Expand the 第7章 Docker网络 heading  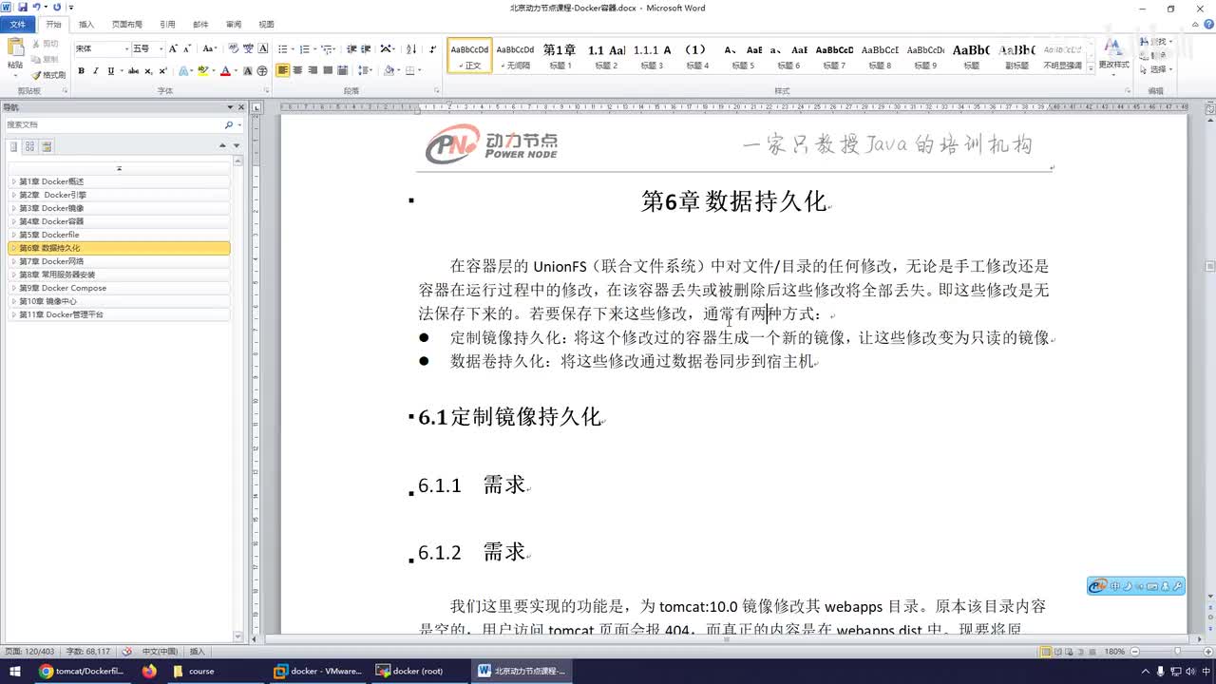pyautogui.click(x=13, y=261)
